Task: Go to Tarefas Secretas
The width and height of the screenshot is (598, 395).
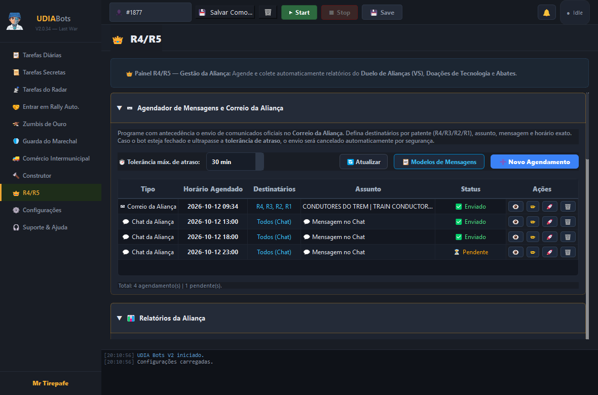Action: pyautogui.click(x=51, y=72)
